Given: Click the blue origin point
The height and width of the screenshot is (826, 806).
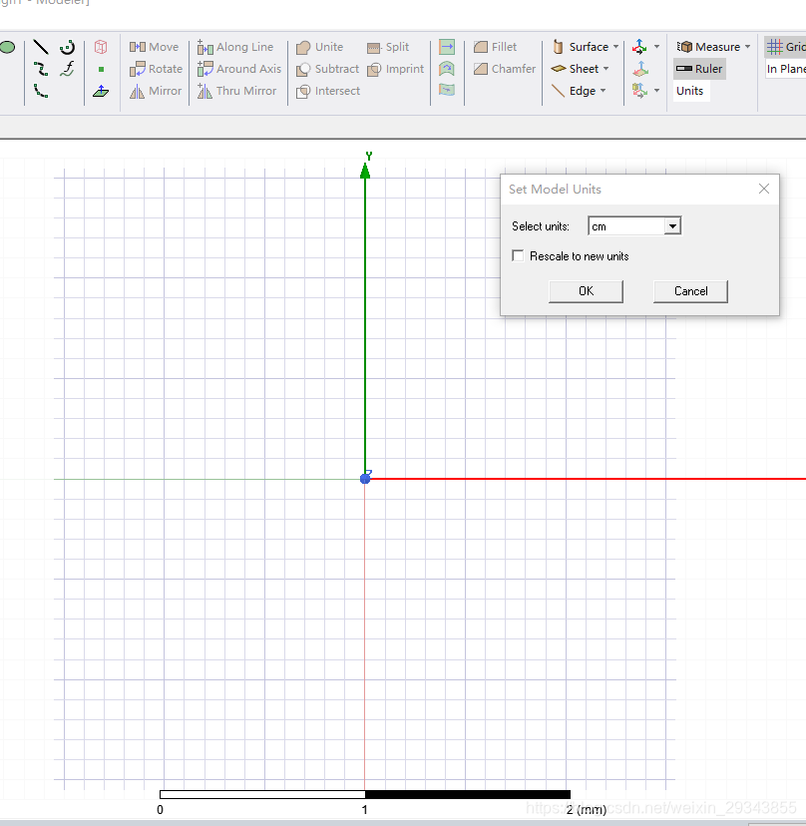Looking at the screenshot, I should 365,479.
